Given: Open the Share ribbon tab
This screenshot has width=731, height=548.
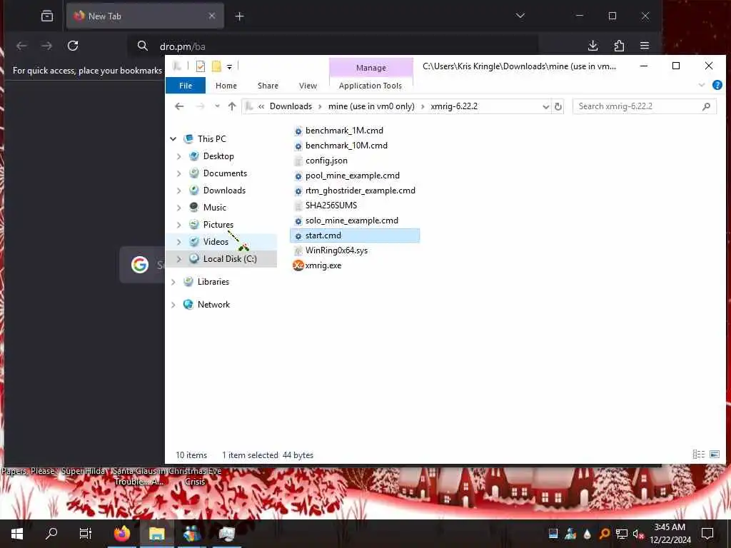Looking at the screenshot, I should 268,86.
